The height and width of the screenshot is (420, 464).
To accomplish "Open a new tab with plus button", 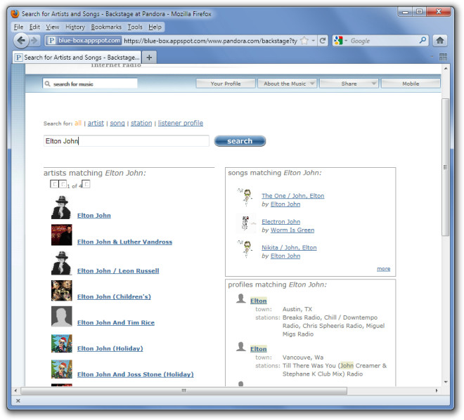I will pyautogui.click(x=149, y=58).
